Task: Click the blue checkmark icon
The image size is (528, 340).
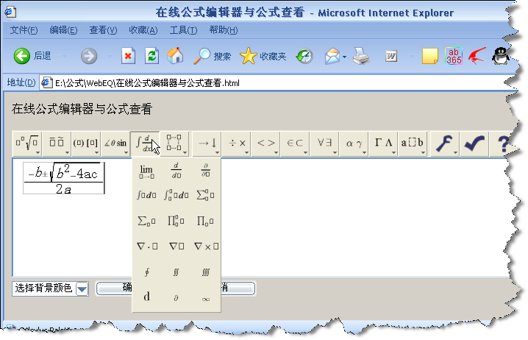Action: click(x=474, y=144)
